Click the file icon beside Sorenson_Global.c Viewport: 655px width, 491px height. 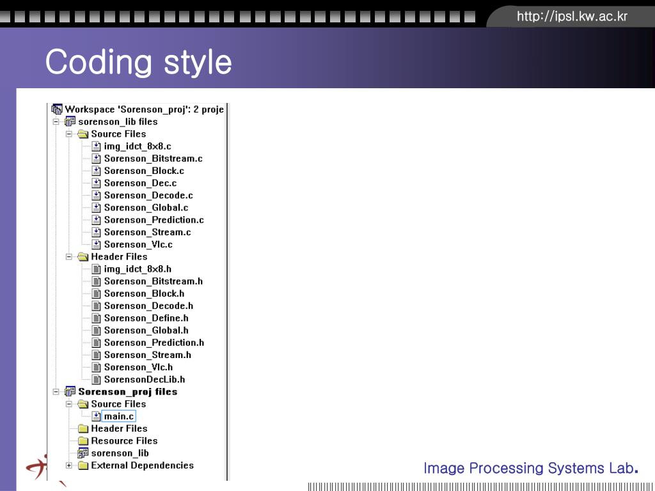[x=97, y=208]
